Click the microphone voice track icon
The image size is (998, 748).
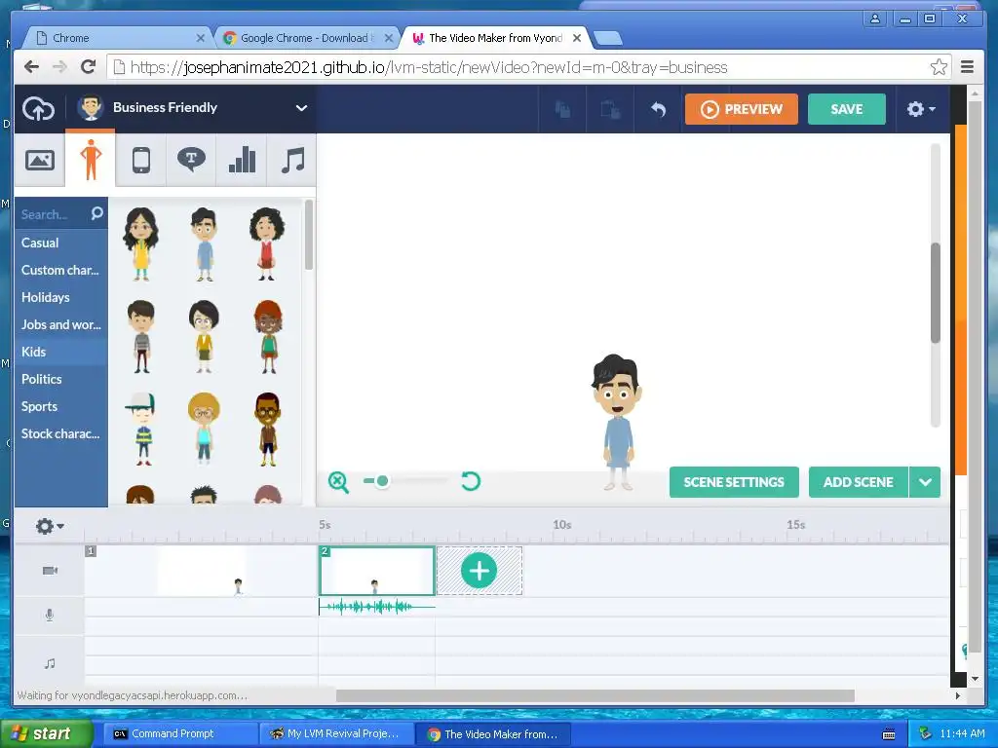[50, 616]
